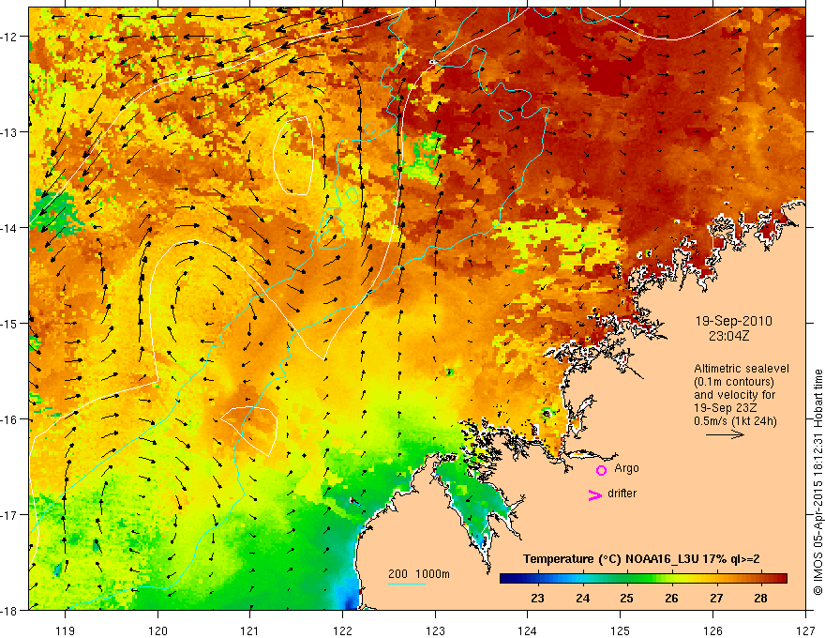Click latitude axis label -13
Image resolution: width=825 pixels, height=638 pixels.
[9, 132]
